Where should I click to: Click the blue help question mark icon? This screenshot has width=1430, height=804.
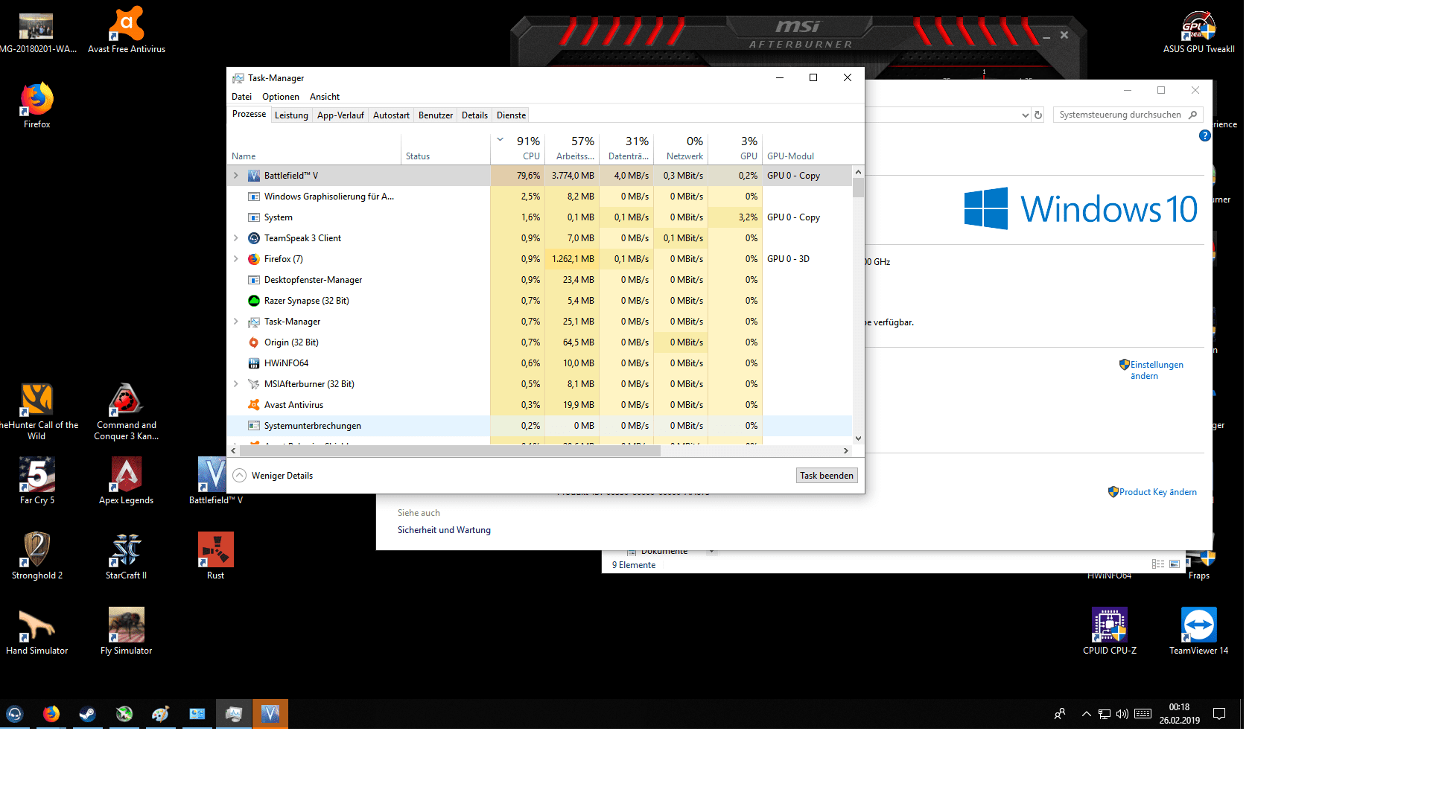1204,135
